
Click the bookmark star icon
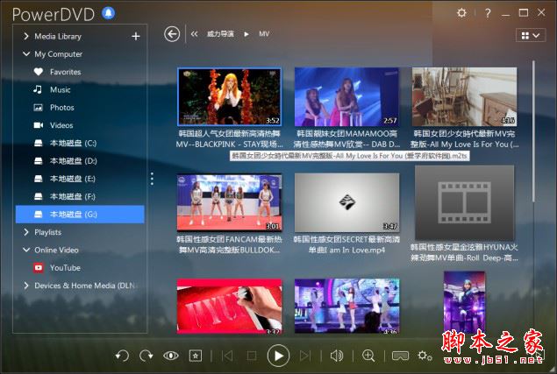pyautogui.click(x=196, y=356)
